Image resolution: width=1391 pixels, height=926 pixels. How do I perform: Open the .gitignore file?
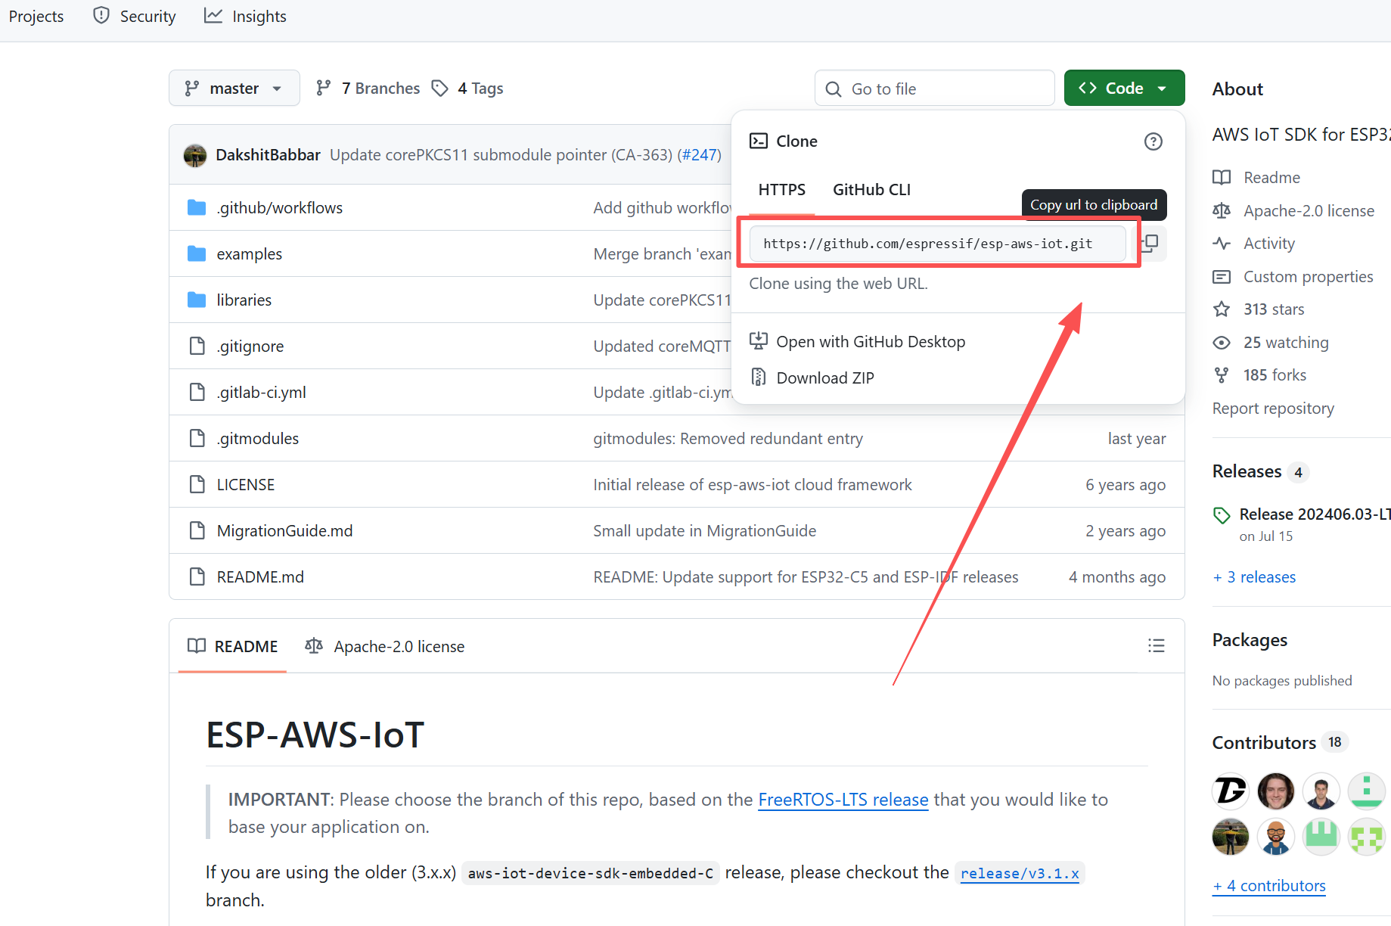pyautogui.click(x=250, y=346)
